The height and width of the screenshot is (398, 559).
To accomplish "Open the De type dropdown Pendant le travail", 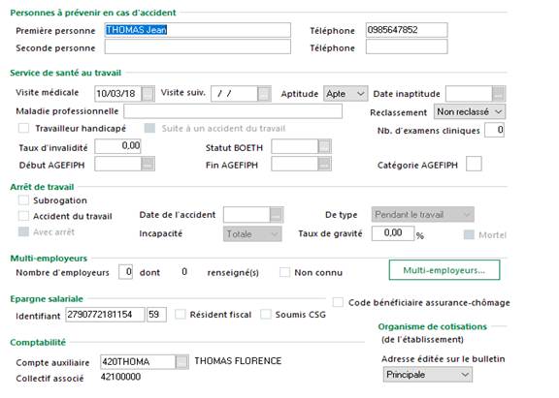I will 423,214.
